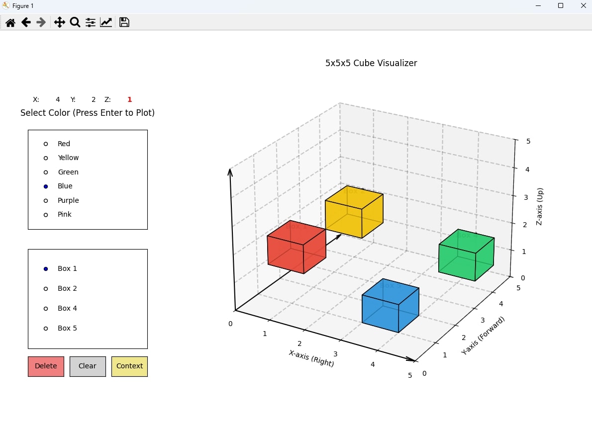The width and height of the screenshot is (592, 427).
Task: Click the X coordinate value 4
Action: pos(58,99)
